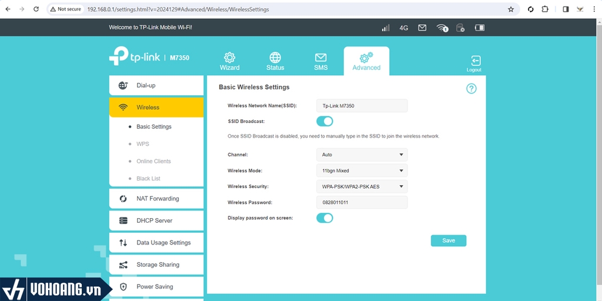The height and width of the screenshot is (301, 602).
Task: Open the NAT Forwarding menu
Action: click(x=156, y=199)
